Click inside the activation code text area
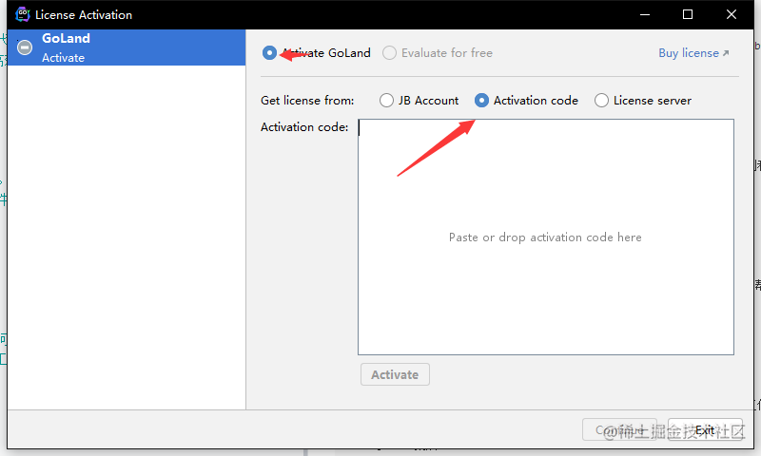761x456 pixels. pyautogui.click(x=545, y=237)
